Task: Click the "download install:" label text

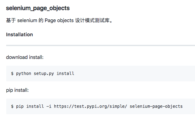Action: 25,57
